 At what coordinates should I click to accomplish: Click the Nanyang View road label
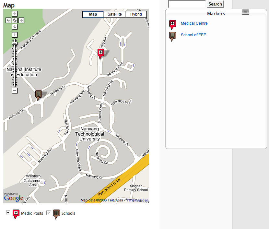tap(115, 69)
